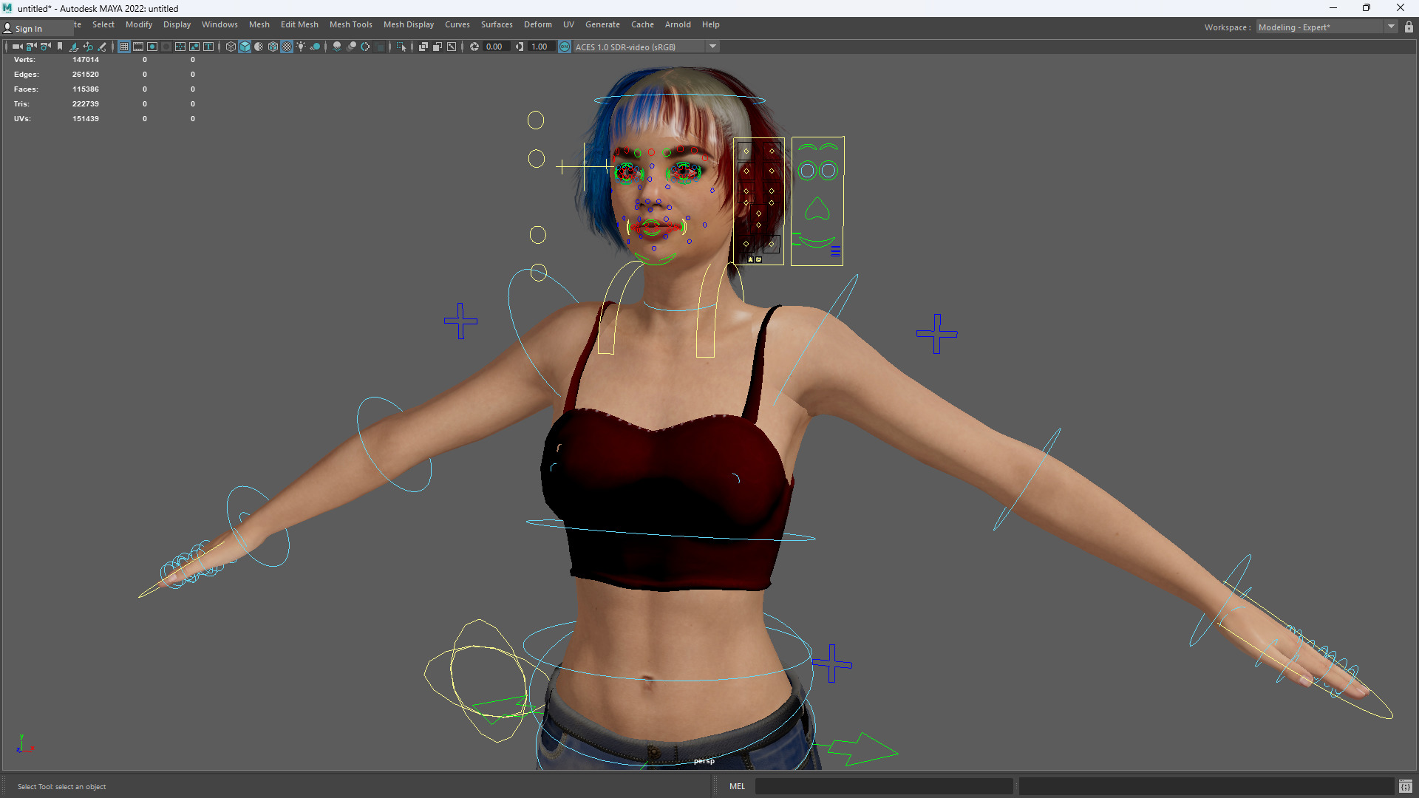Toggle Wireframe on Shaded display
The height and width of the screenshot is (798, 1419).
click(273, 47)
